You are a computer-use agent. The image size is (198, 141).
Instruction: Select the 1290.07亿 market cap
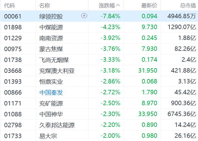tap(182, 27)
